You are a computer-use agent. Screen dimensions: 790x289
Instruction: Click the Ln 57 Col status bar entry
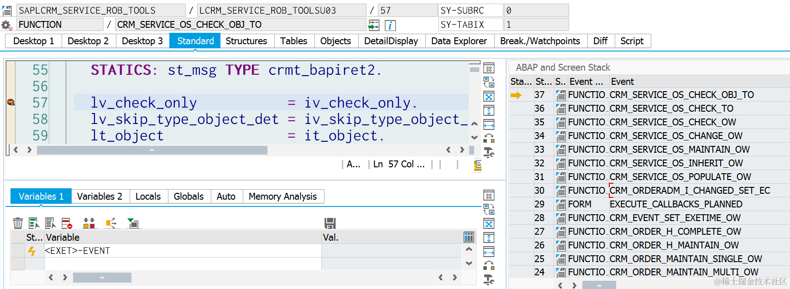tap(399, 164)
